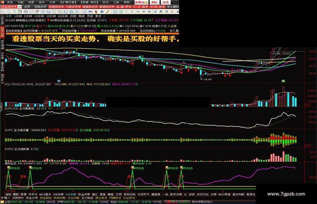Click 另存为 in the bottom bar
The width and height of the screenshot is (317, 204).
coord(33,194)
